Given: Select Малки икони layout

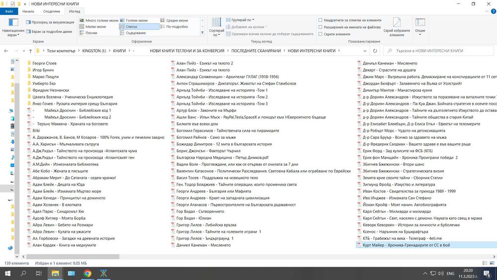Looking at the screenshot, I should pyautogui.click(x=93, y=27).
